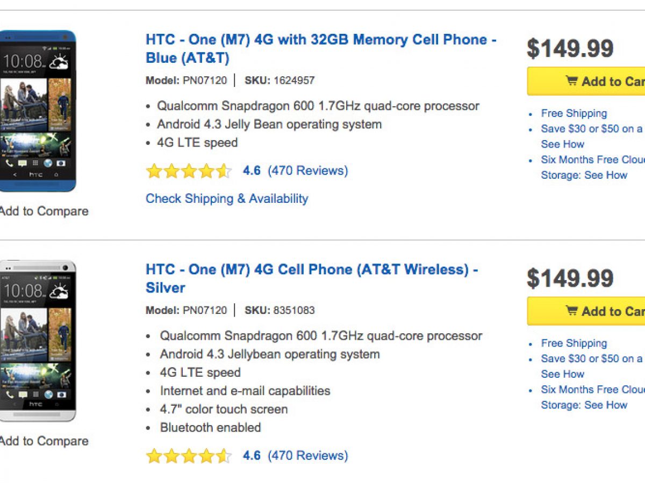This screenshot has width=645, height=483.
Task: Click the 4.6 rating number on Blue phone
Action: pos(252,171)
